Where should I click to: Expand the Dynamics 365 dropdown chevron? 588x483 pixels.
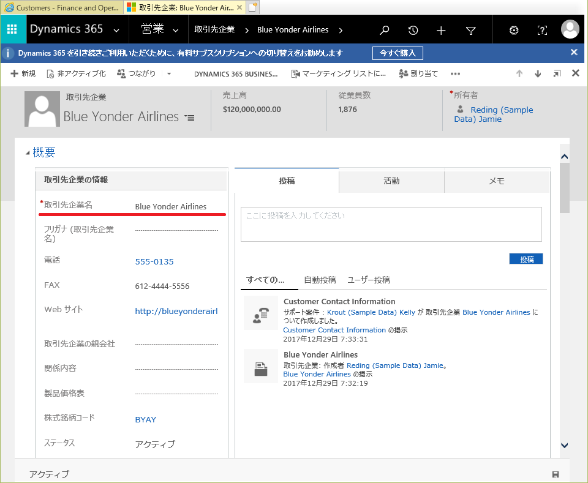click(116, 31)
